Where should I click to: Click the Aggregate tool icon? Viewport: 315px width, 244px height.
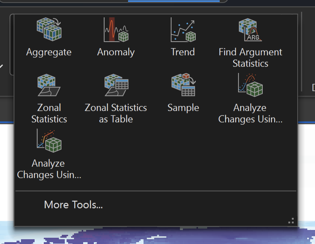click(x=49, y=29)
